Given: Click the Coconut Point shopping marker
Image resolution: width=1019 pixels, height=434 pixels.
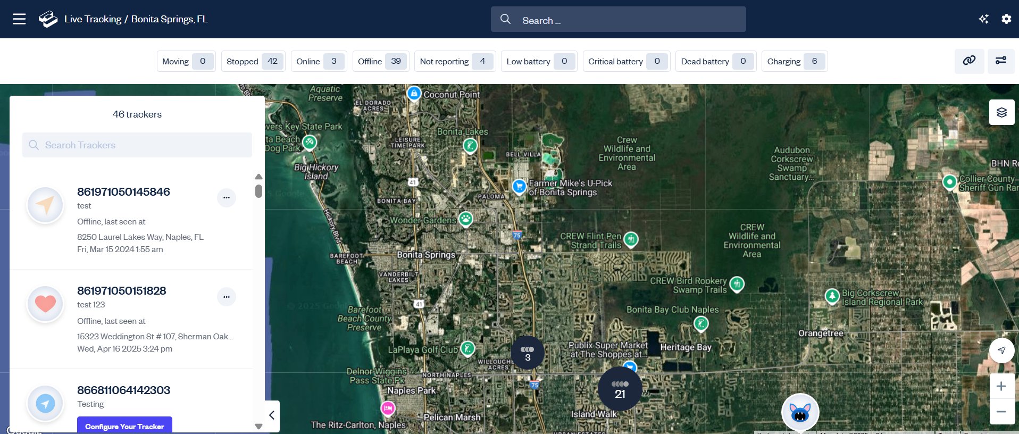Looking at the screenshot, I should 414,94.
